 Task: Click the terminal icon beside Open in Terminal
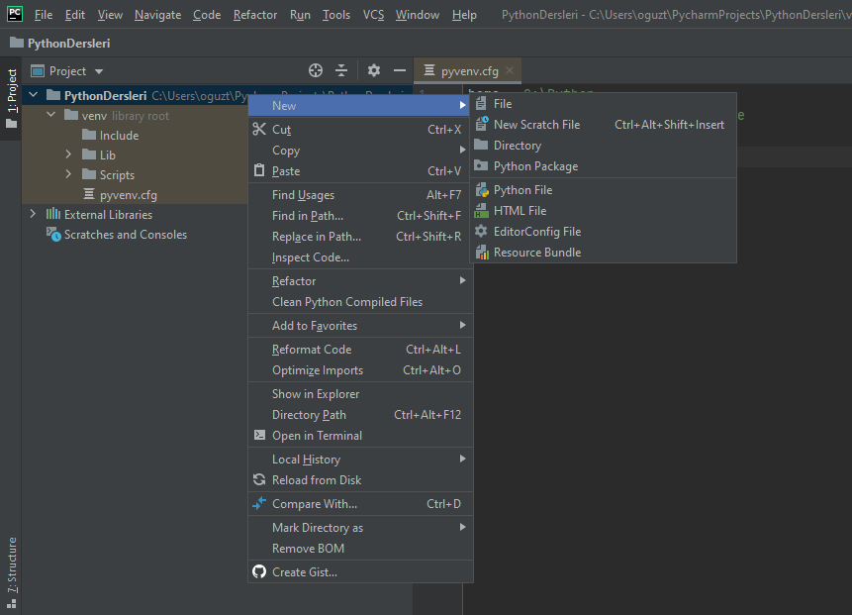pyautogui.click(x=259, y=435)
